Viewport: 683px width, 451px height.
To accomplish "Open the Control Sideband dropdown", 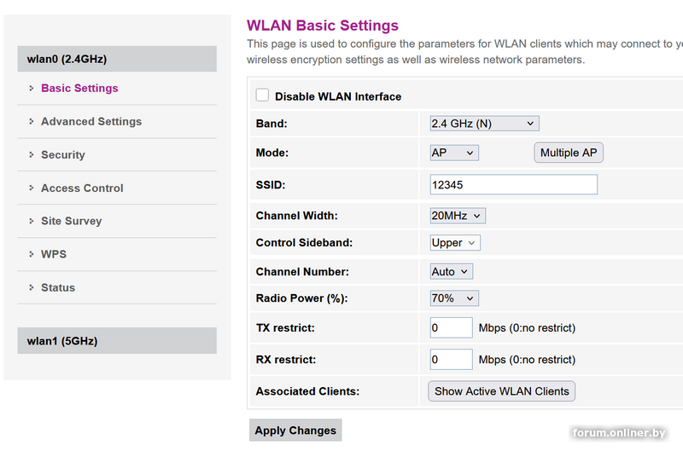I will tap(455, 243).
